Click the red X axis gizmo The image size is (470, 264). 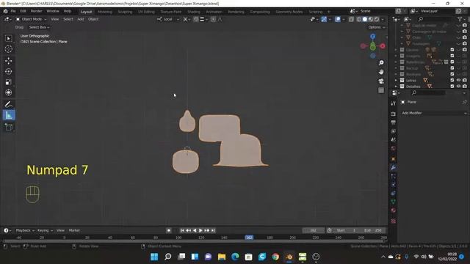383,45
